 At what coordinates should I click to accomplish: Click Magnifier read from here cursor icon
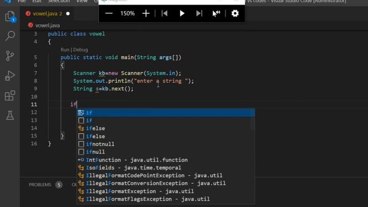(216, 13)
